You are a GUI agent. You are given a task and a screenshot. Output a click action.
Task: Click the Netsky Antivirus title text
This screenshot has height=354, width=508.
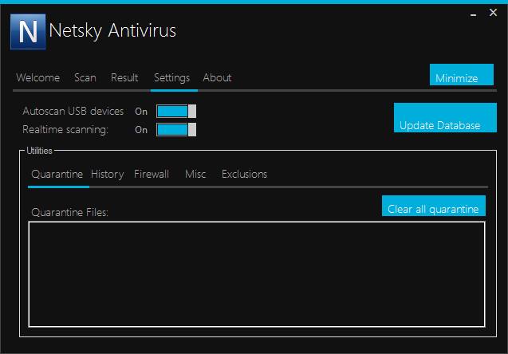112,31
